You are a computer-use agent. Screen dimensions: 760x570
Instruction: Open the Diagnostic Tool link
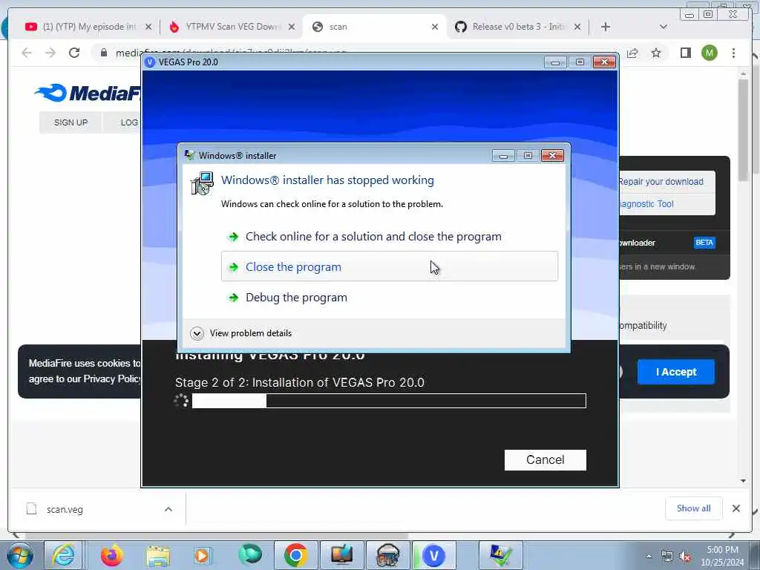[x=646, y=204]
